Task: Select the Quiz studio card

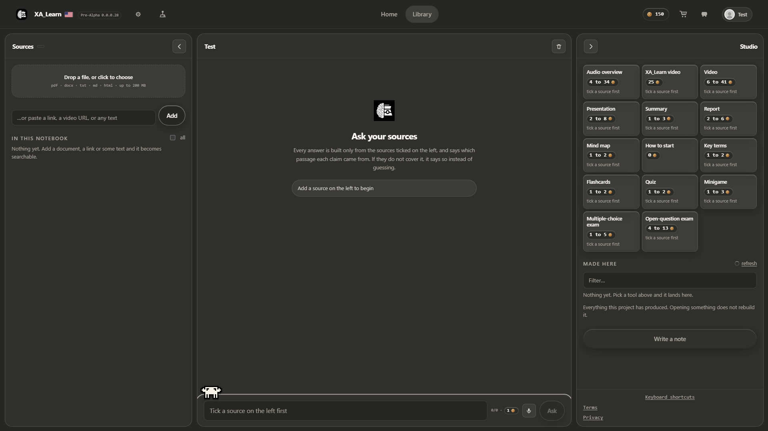Action: 670,192
